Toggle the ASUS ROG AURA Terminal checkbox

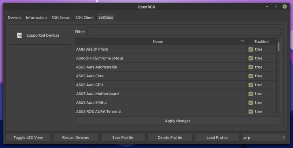click(x=251, y=111)
